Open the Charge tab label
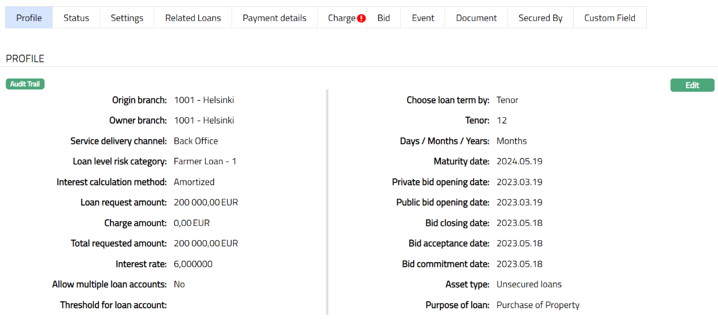This screenshot has height=333, width=718. [341, 18]
